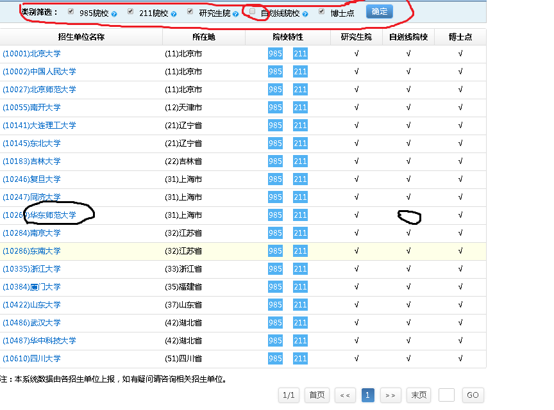The image size is (554, 410).
Task: Click the GO pagination button
Action: [473, 395]
